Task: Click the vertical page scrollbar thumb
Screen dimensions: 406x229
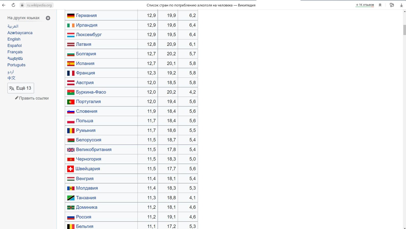Action: pyautogui.click(x=404, y=30)
